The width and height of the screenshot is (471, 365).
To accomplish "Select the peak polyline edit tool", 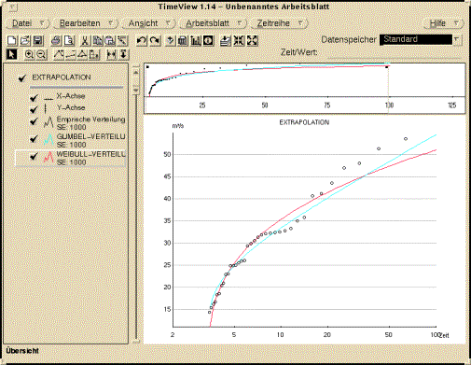I will [x=59, y=55].
